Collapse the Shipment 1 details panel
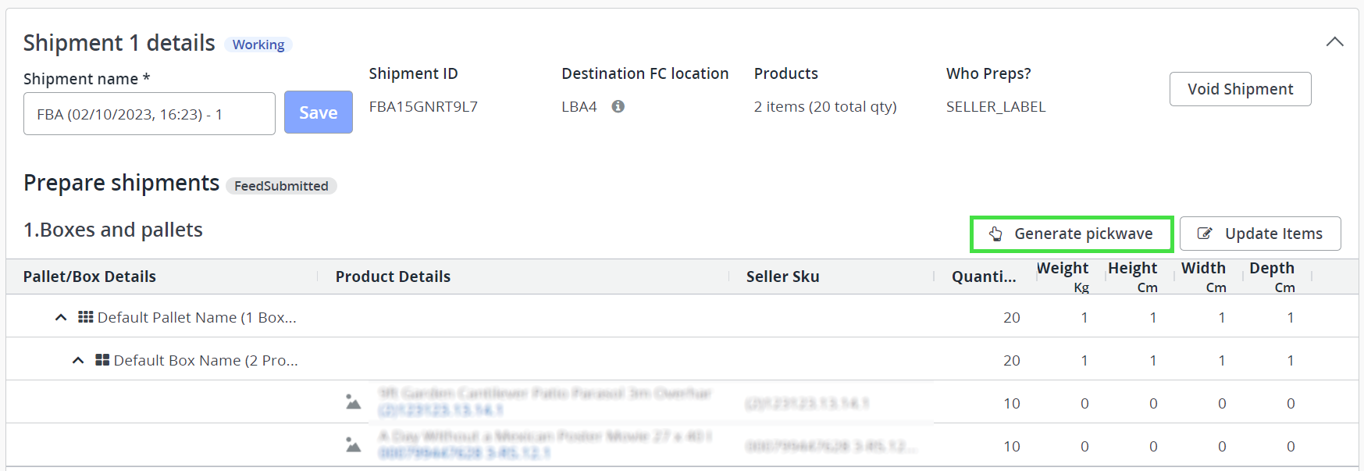The image size is (1364, 471). point(1334,42)
